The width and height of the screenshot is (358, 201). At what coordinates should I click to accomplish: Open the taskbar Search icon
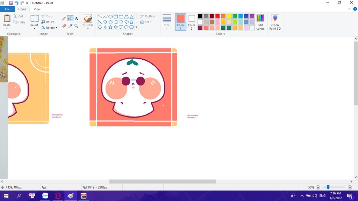pyautogui.click(x=19, y=196)
